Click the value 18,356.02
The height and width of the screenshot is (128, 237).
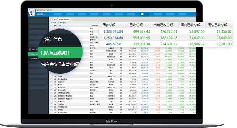coord(224,31)
